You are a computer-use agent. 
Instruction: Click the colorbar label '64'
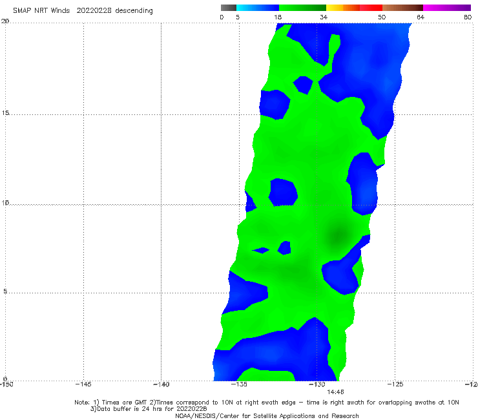[x=421, y=17]
